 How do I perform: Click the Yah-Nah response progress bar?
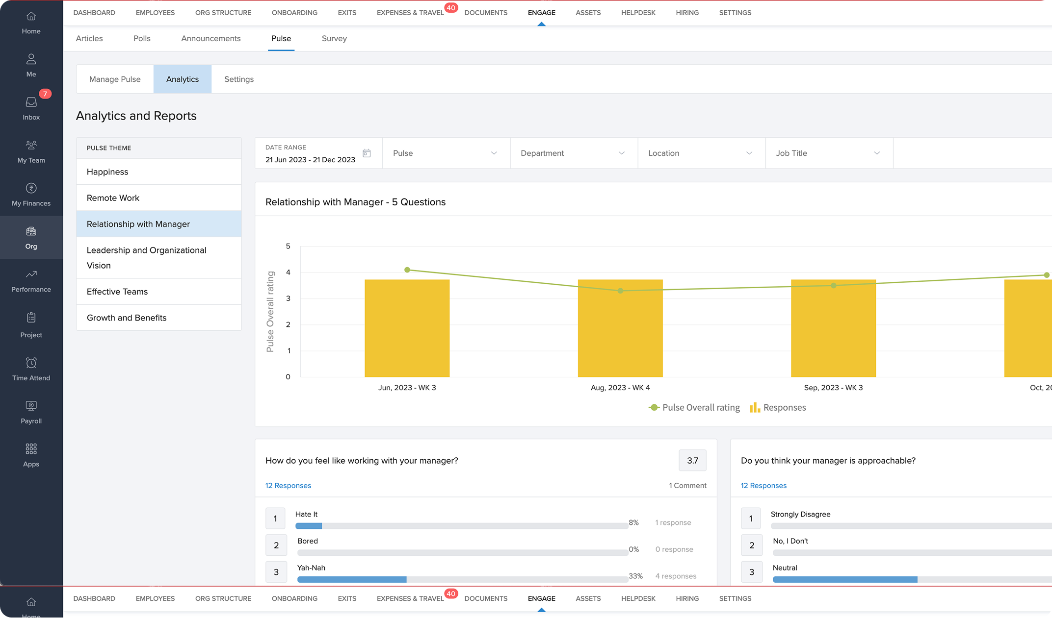pyautogui.click(x=462, y=579)
